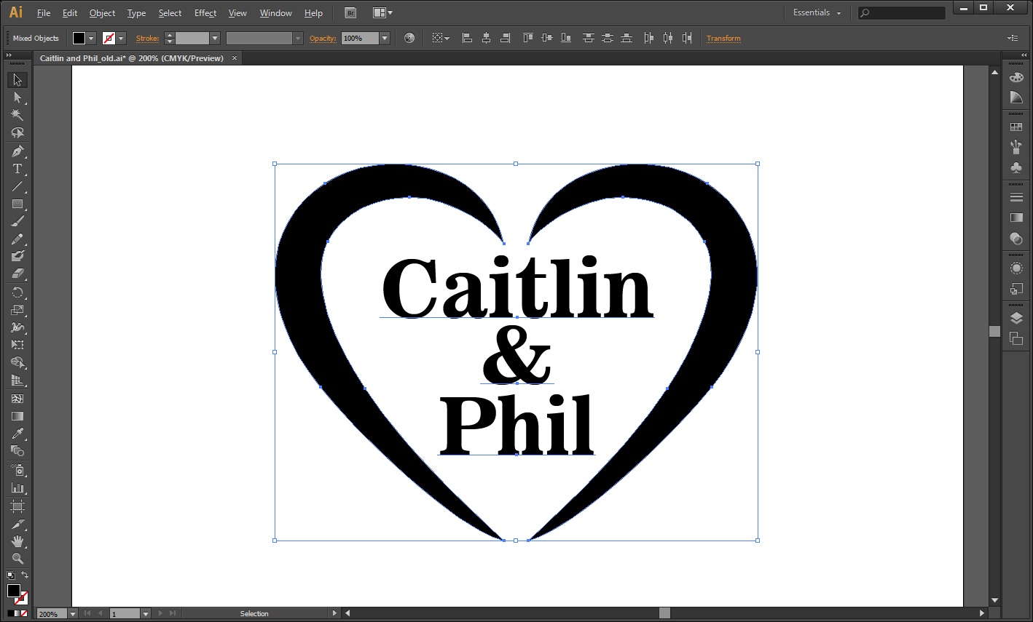This screenshot has width=1033, height=622.
Task: Click the Opacity label link
Action: 323,39
